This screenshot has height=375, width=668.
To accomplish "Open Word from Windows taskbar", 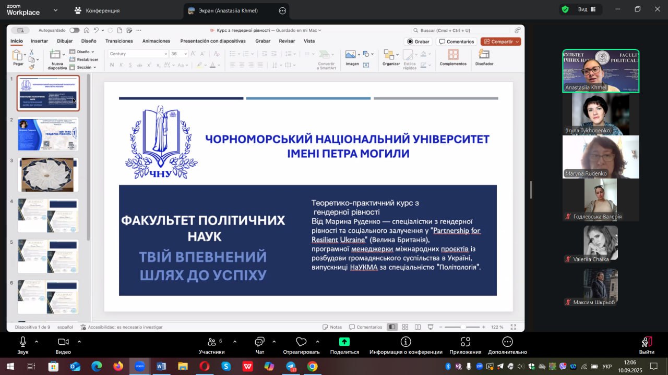I will click(161, 366).
